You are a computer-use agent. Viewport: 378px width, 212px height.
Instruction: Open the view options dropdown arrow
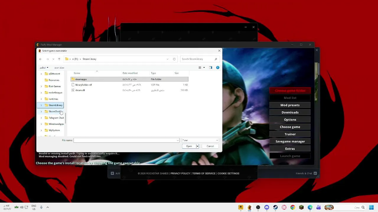pos(204,68)
